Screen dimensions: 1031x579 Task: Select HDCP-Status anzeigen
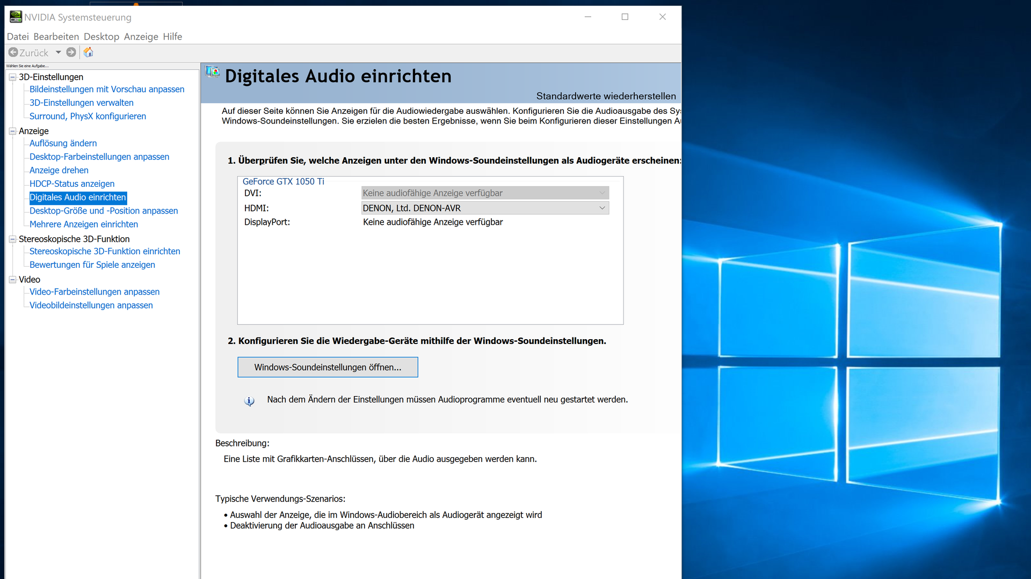pyautogui.click(x=72, y=184)
